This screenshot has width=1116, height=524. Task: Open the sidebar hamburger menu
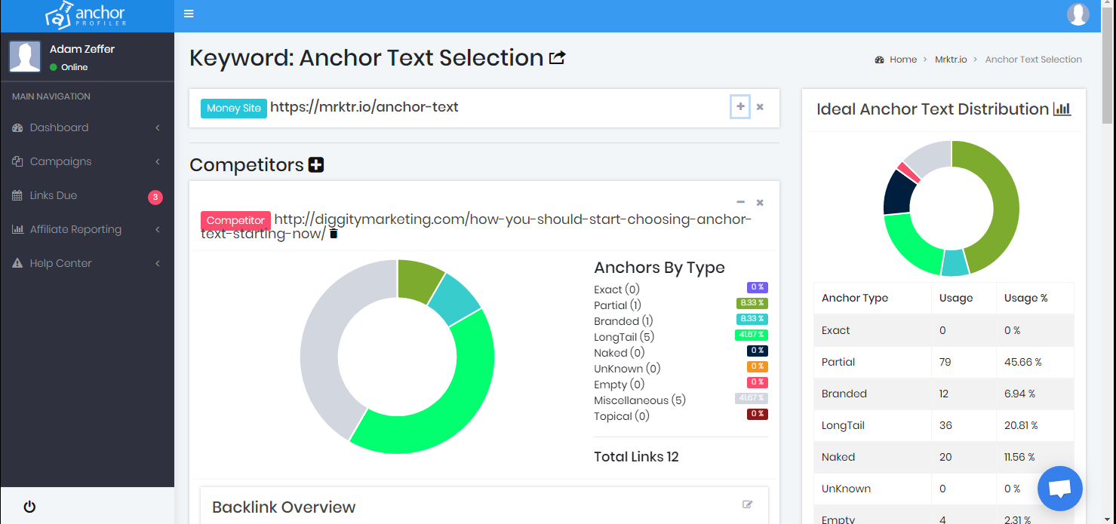[x=188, y=13]
